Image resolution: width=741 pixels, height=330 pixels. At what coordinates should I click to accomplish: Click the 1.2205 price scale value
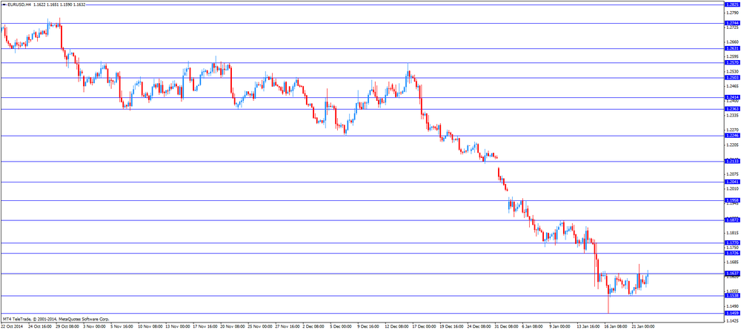click(x=732, y=145)
